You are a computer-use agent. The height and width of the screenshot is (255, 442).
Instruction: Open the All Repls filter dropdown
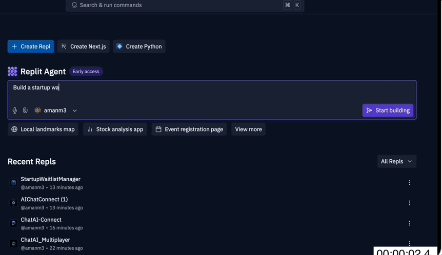click(x=396, y=161)
